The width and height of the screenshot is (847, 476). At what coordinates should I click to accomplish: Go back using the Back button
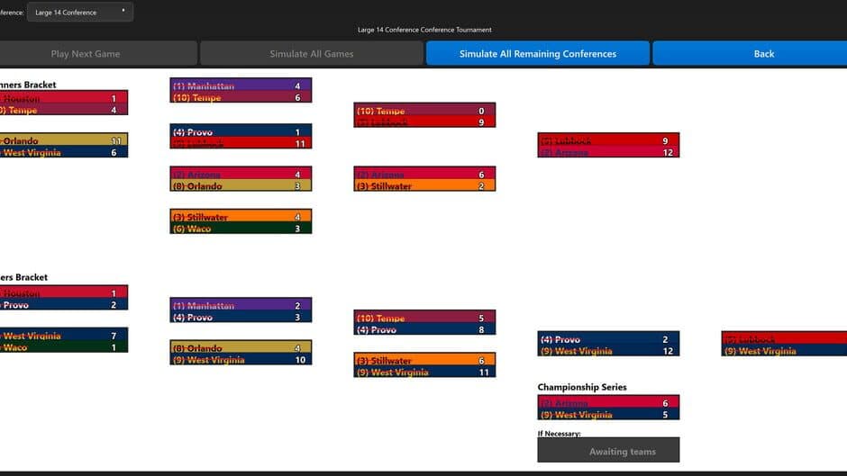pos(763,54)
